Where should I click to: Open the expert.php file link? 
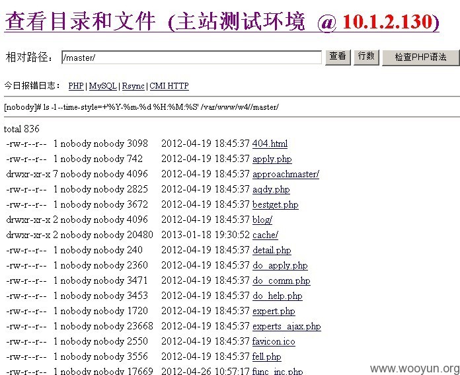274,312
